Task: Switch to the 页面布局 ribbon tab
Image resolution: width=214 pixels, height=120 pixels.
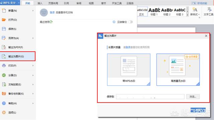Action: click(x=53, y=3)
